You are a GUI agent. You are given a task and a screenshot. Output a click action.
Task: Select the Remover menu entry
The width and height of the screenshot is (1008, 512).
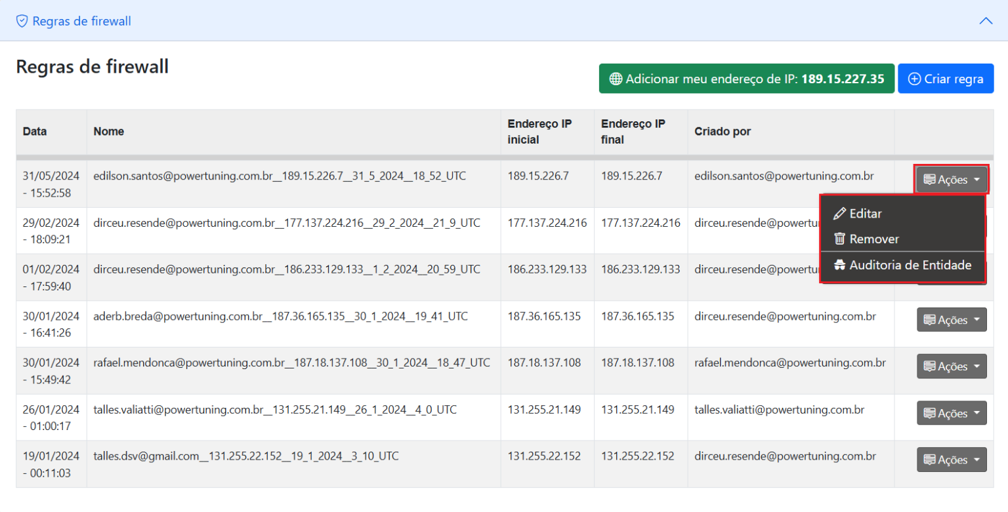coord(874,239)
